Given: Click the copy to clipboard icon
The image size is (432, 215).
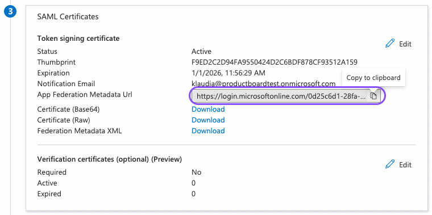Looking at the screenshot, I should coord(373,96).
